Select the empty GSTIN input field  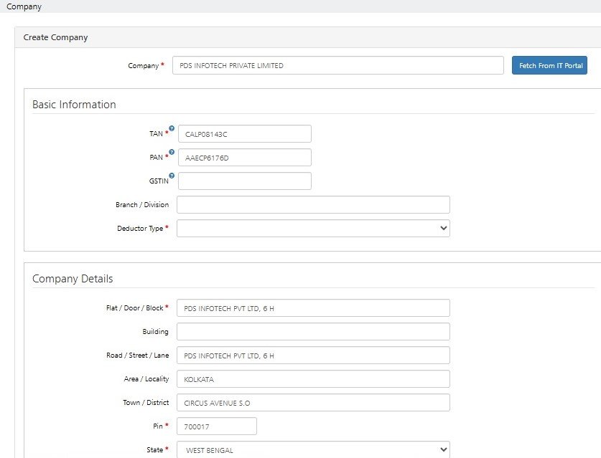pyautogui.click(x=244, y=181)
